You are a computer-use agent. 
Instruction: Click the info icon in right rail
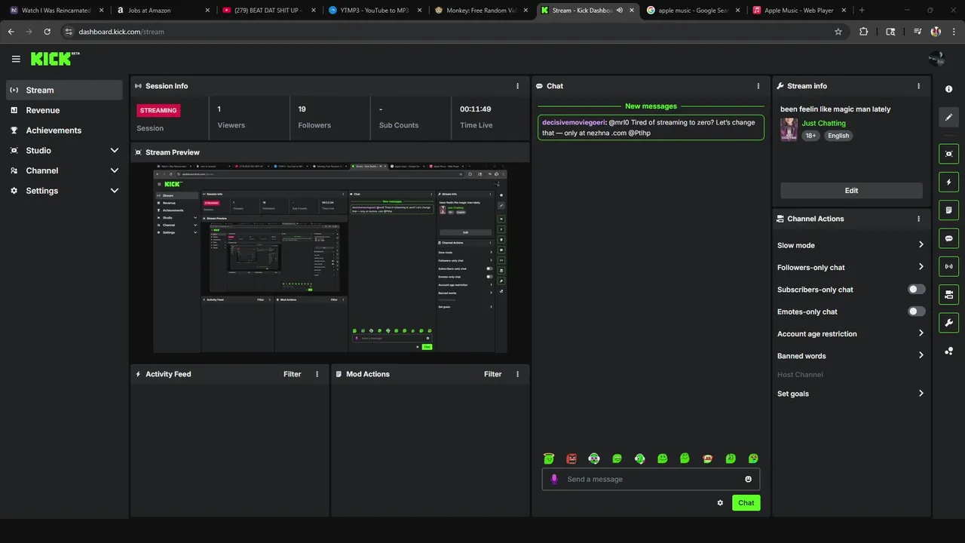click(x=948, y=89)
